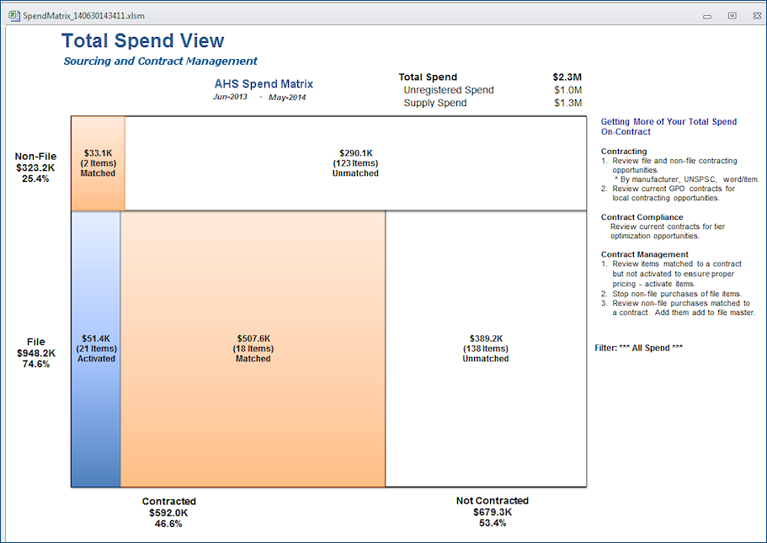Select the File $948.2K row label

tap(35, 353)
